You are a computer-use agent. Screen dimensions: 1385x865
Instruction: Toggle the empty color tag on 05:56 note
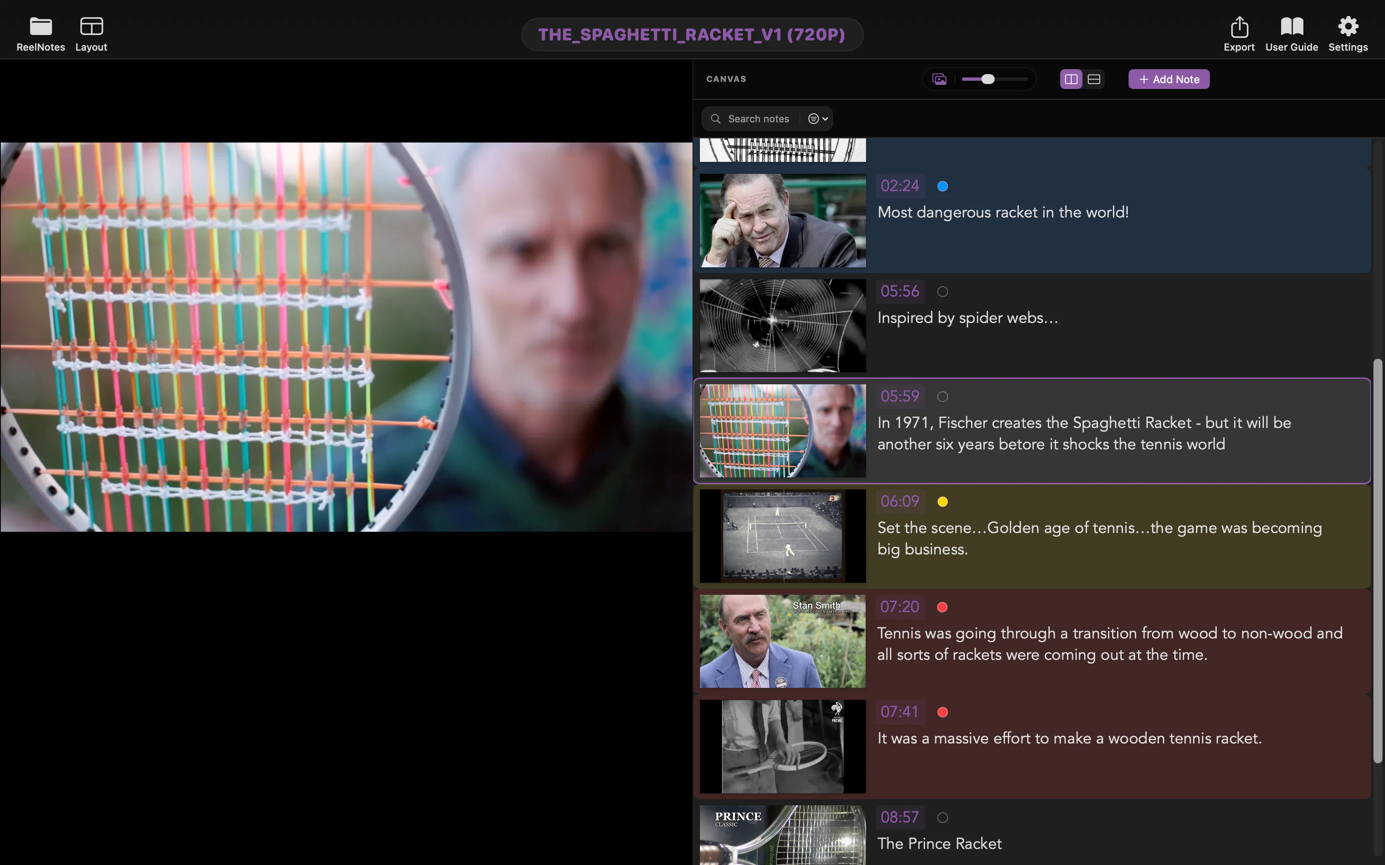[943, 292]
